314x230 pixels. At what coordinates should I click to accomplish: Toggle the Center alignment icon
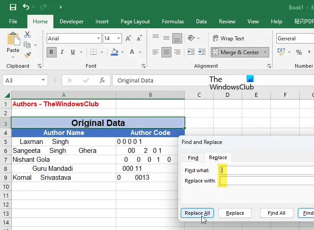click(x=166, y=52)
